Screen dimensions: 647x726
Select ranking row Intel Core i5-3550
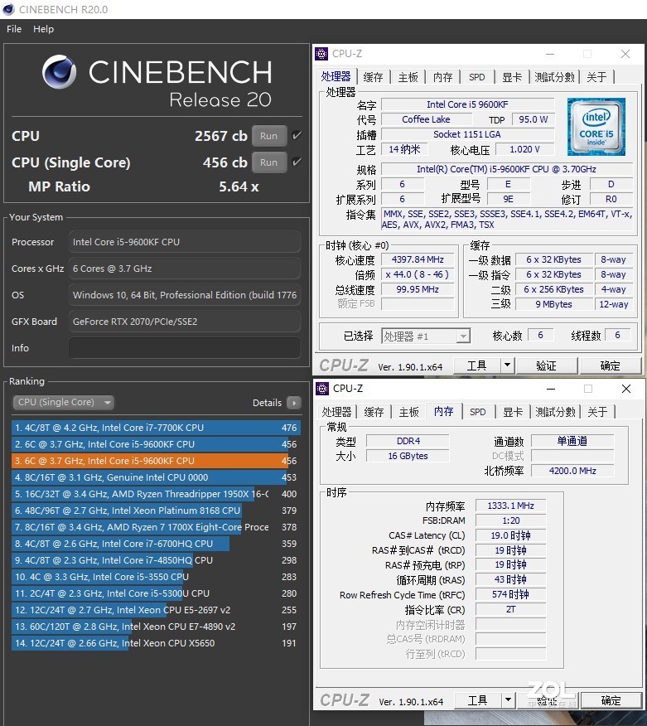156,577
